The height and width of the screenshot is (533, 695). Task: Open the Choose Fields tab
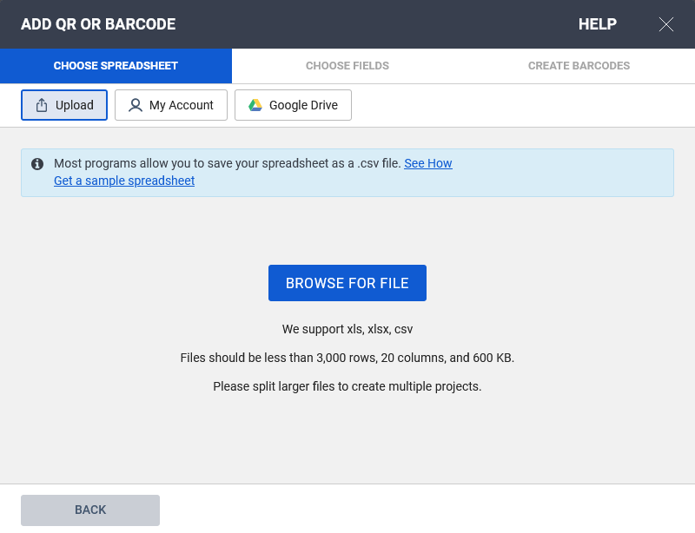click(347, 66)
